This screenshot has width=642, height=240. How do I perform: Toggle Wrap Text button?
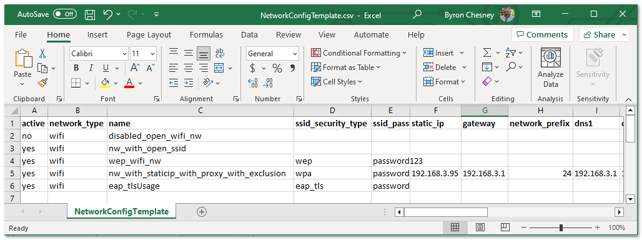click(220, 53)
